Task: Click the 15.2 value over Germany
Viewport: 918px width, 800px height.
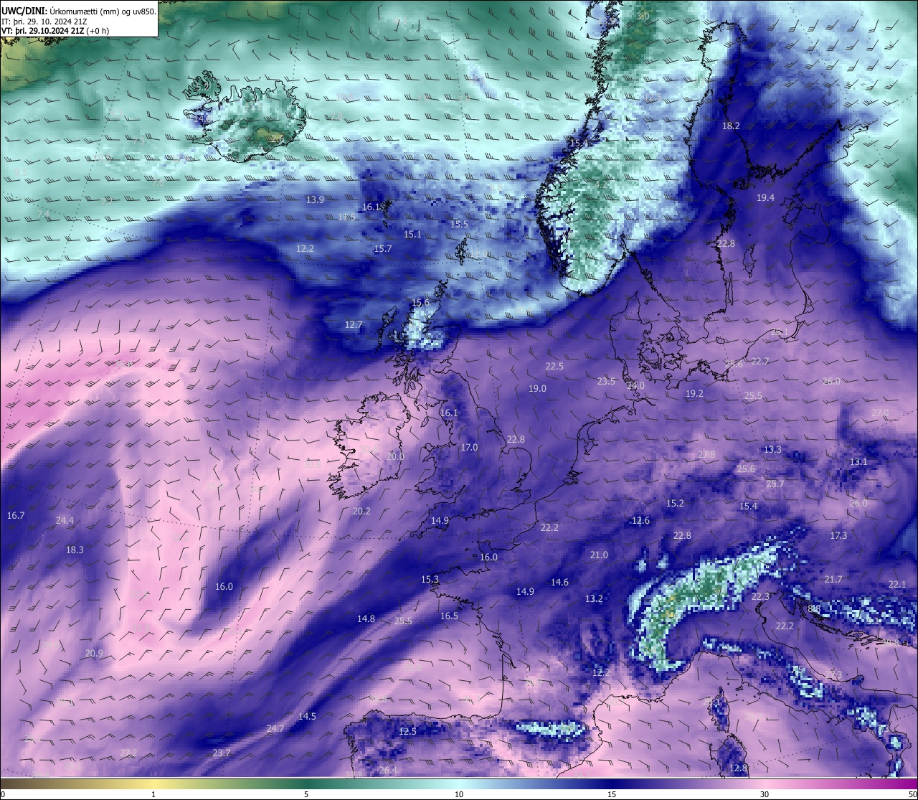Action: tap(675, 503)
